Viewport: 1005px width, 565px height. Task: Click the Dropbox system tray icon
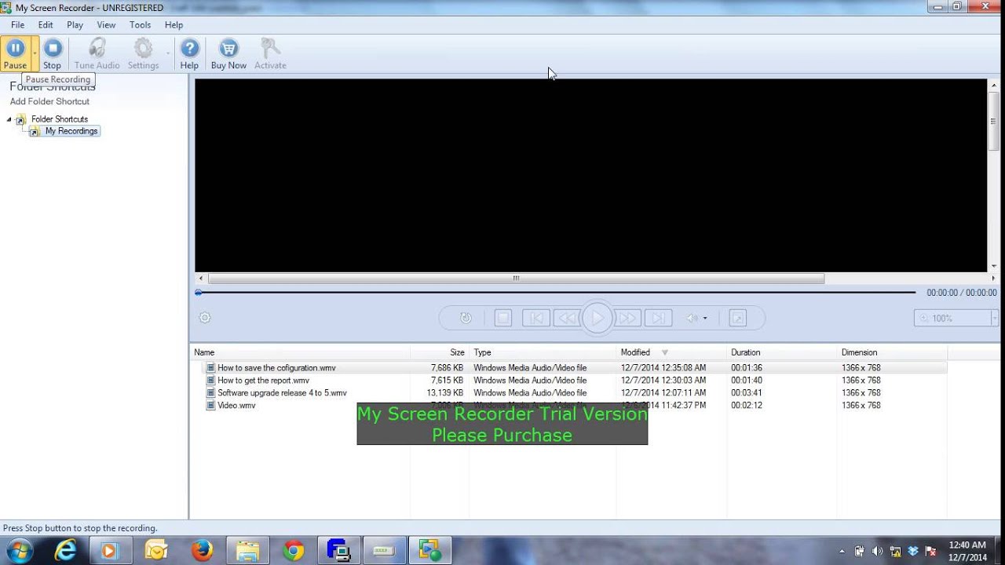click(913, 552)
